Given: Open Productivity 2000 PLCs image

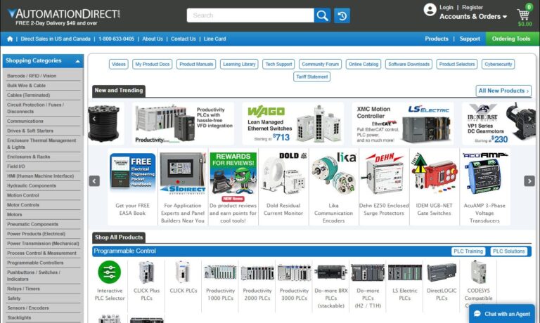Looking at the screenshot, I should tap(257, 272).
